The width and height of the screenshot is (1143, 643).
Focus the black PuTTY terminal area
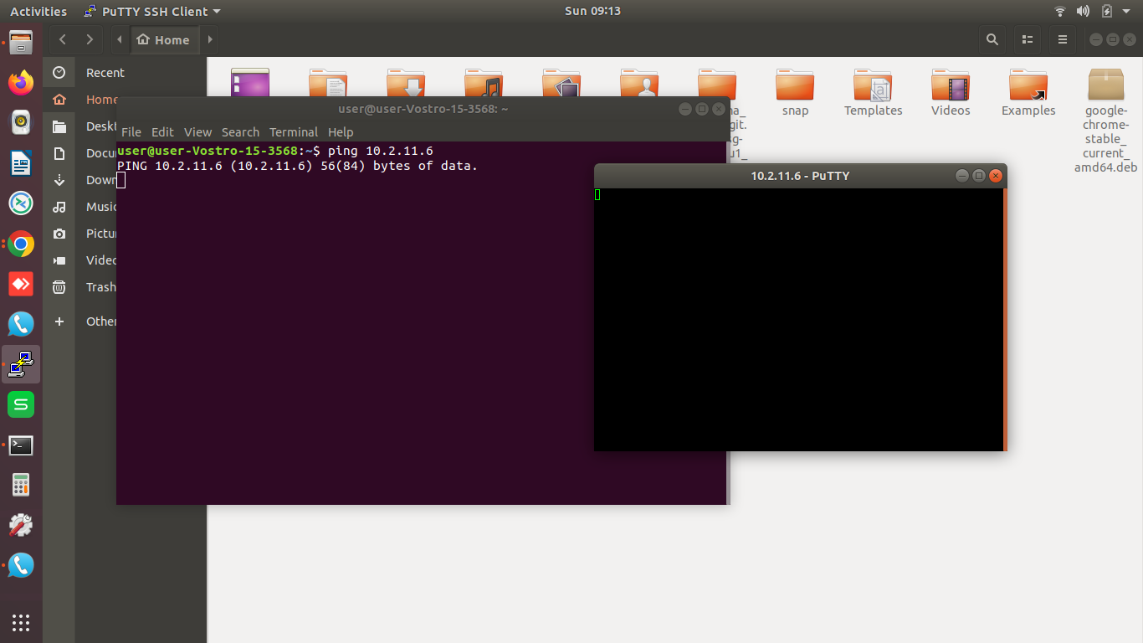click(x=798, y=320)
